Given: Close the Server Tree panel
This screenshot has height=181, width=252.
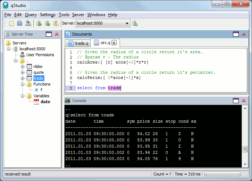Looking at the screenshot, I should (57, 34).
